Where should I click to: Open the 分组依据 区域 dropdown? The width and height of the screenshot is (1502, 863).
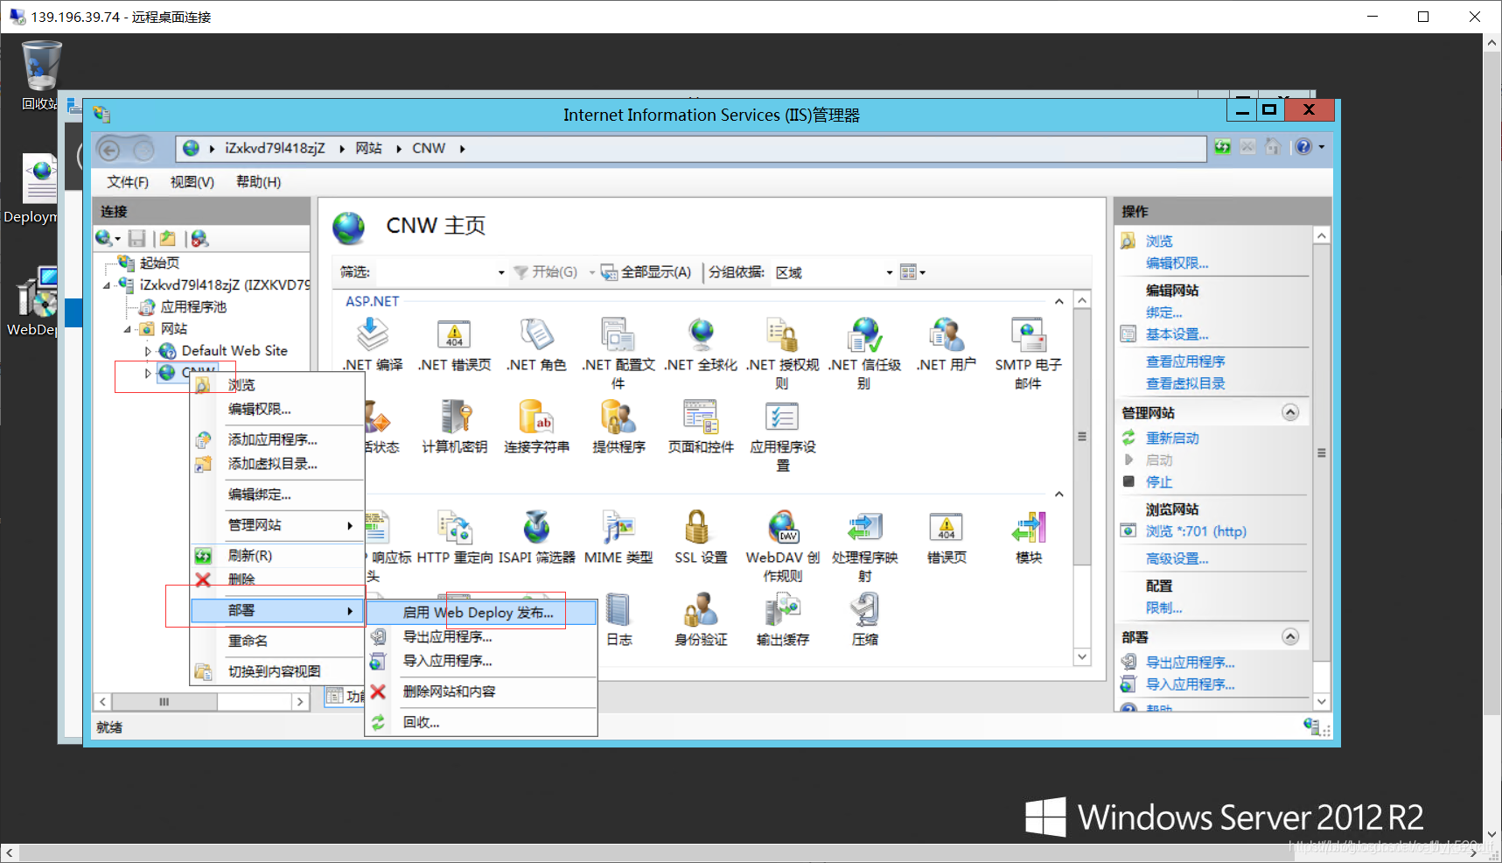[x=890, y=273]
